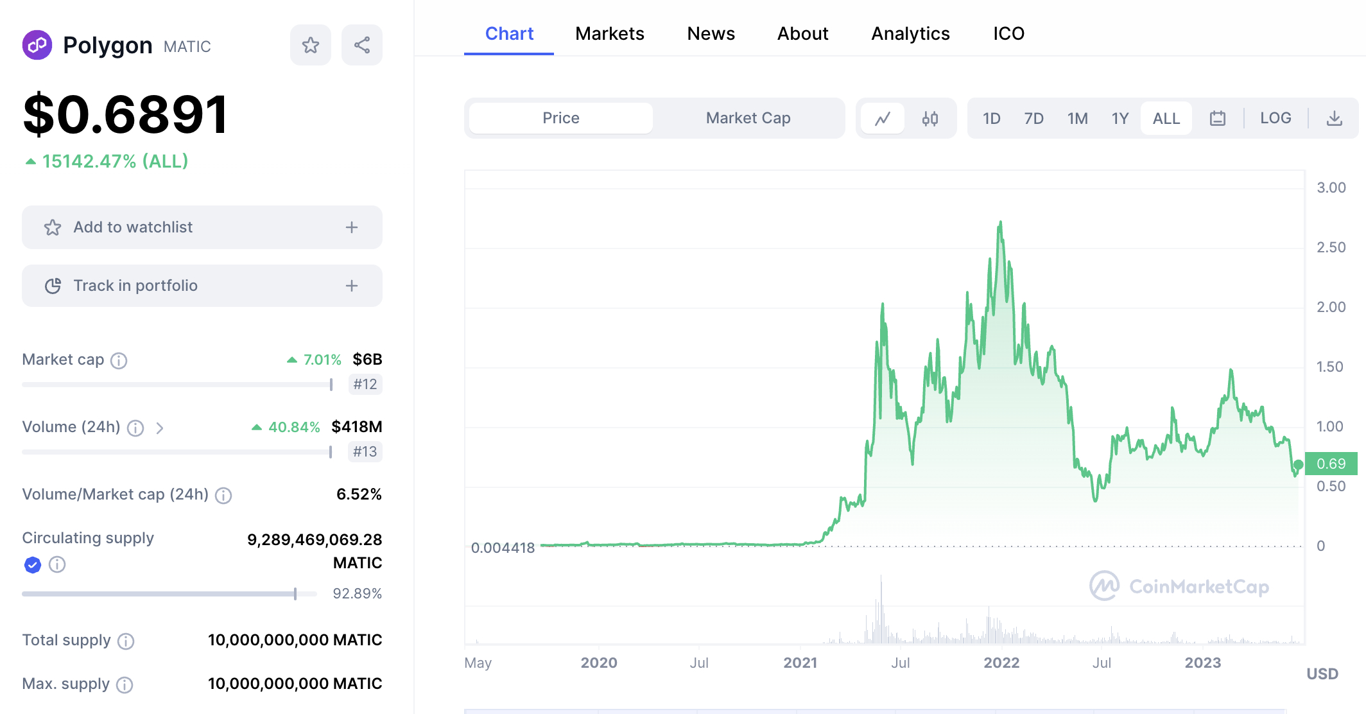This screenshot has height=714, width=1366.
Task: Switch to candlestick chart icon
Action: [930, 118]
